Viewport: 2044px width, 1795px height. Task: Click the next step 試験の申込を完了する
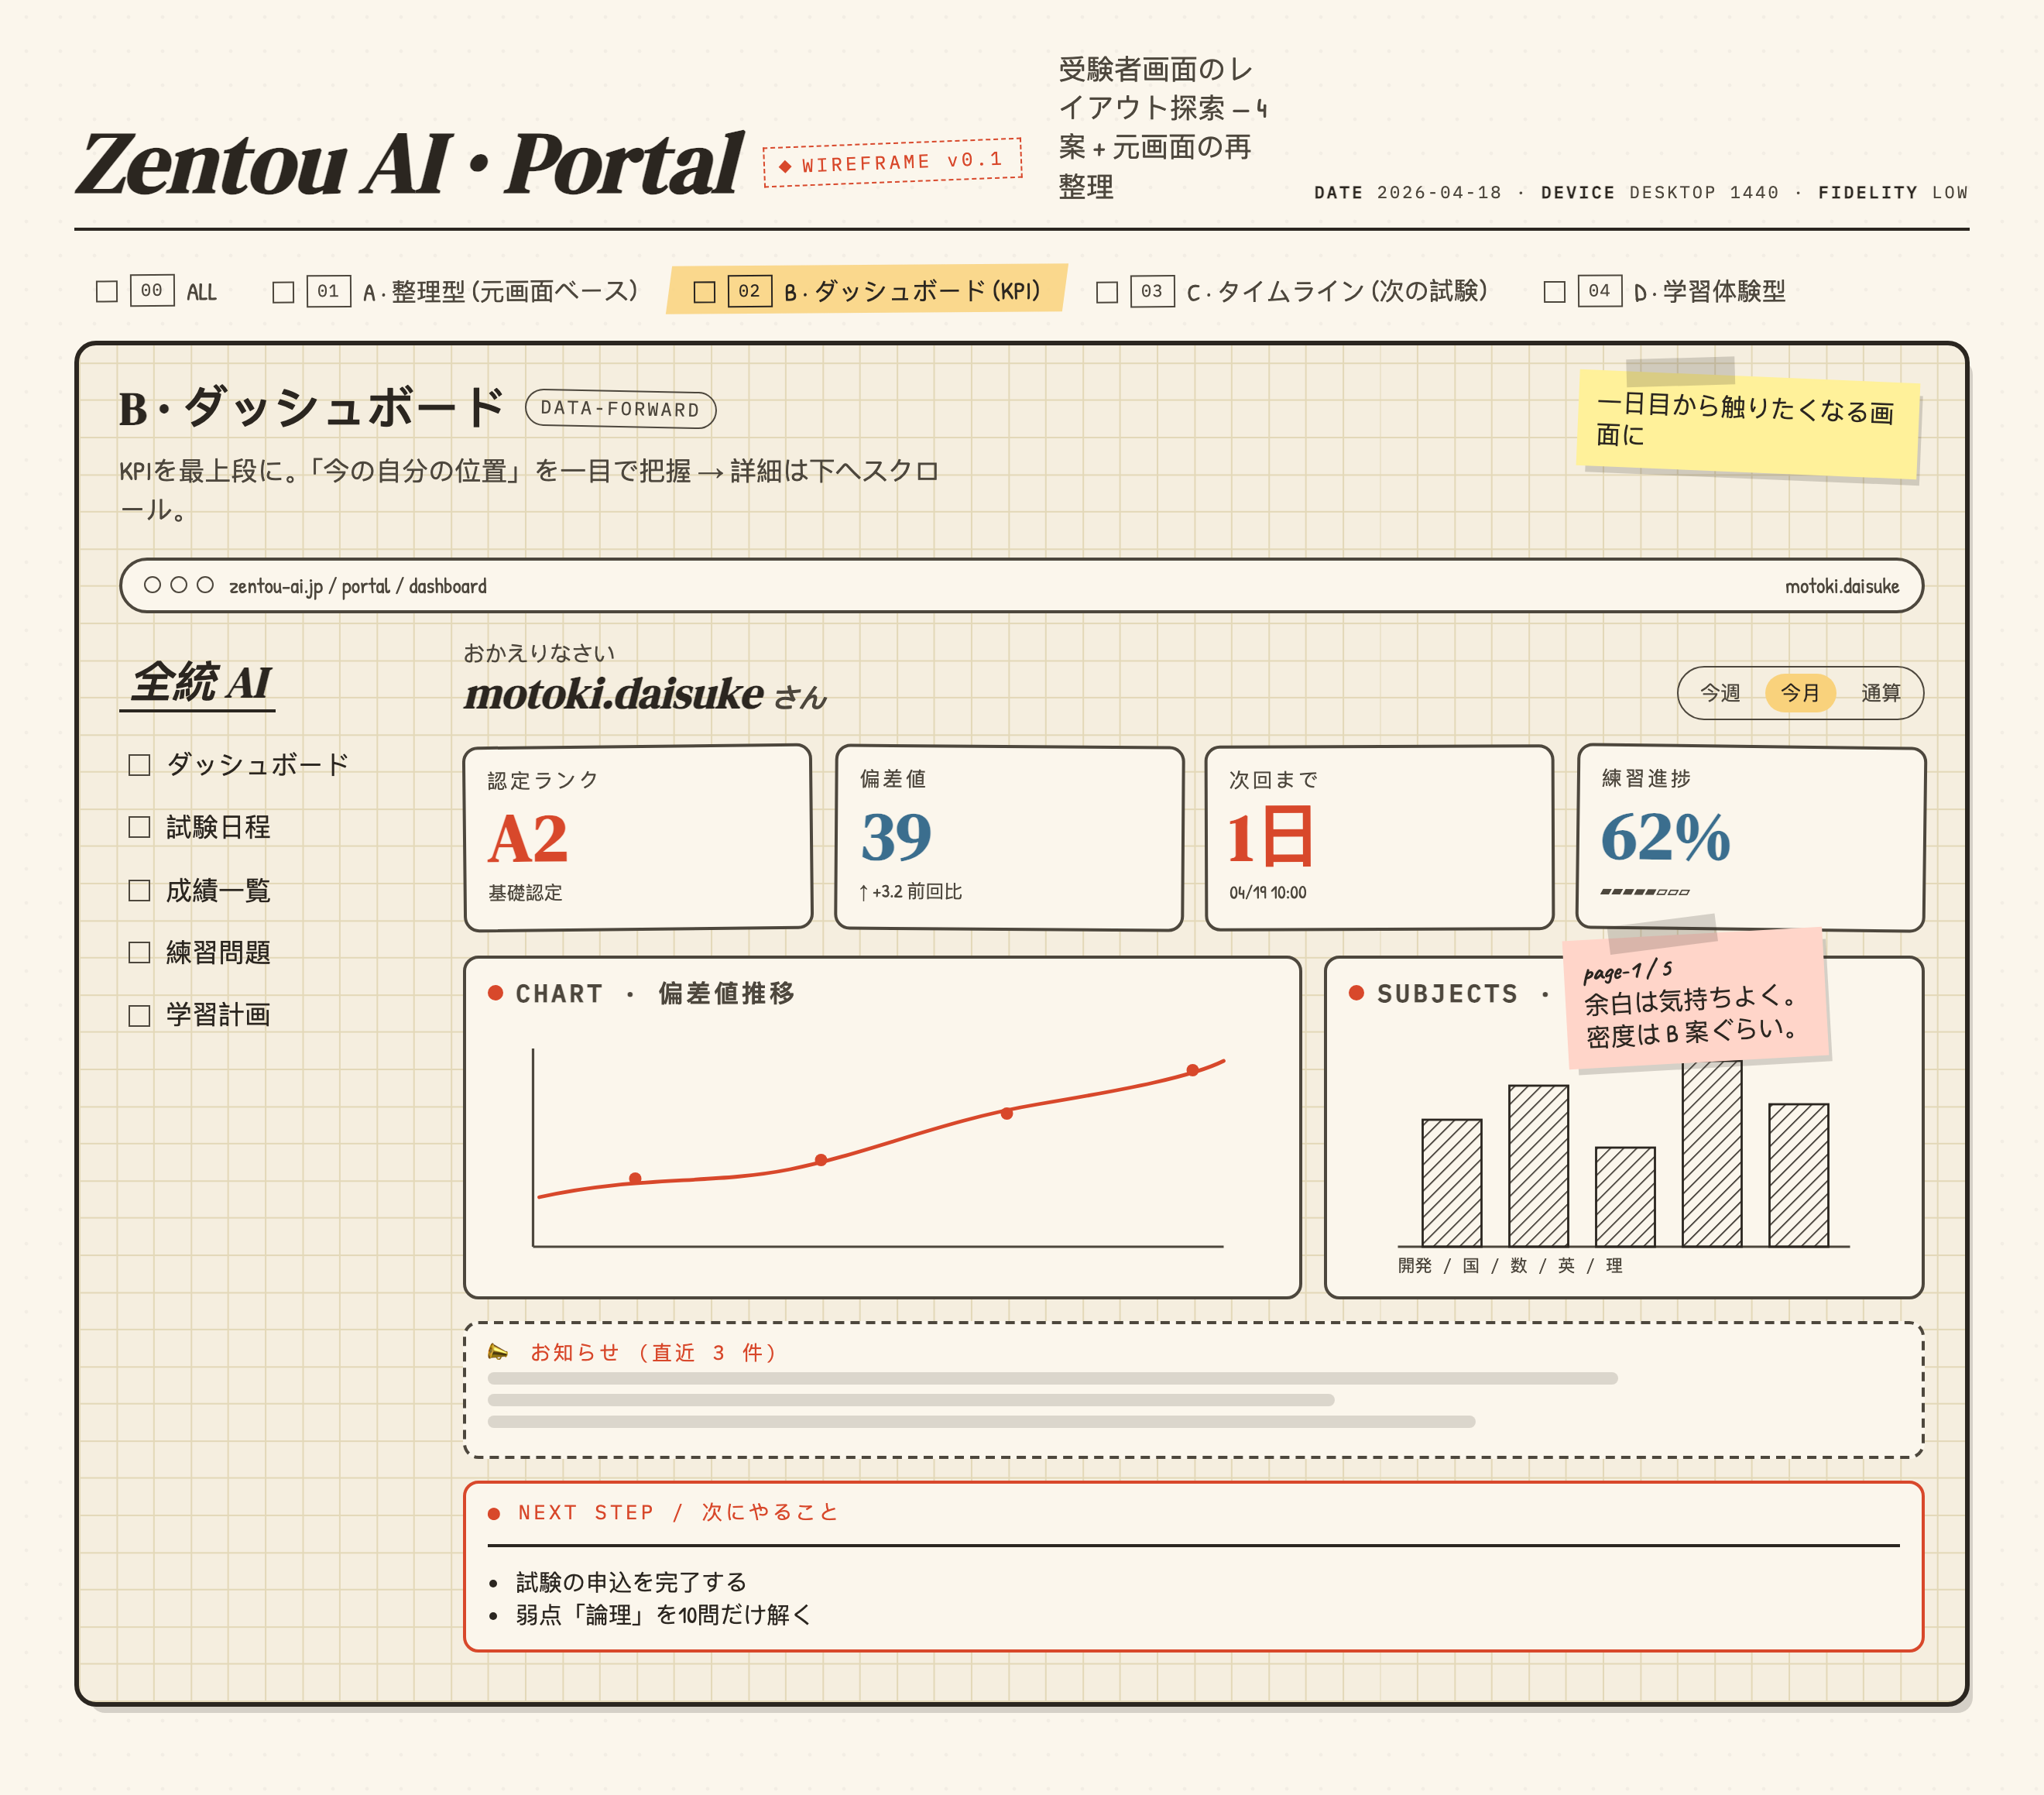click(x=631, y=1582)
